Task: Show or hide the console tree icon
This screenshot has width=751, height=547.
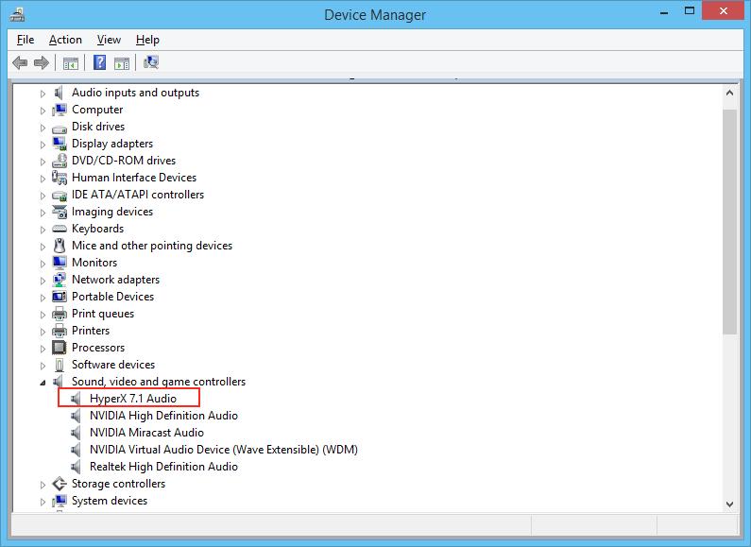Action: click(71, 63)
